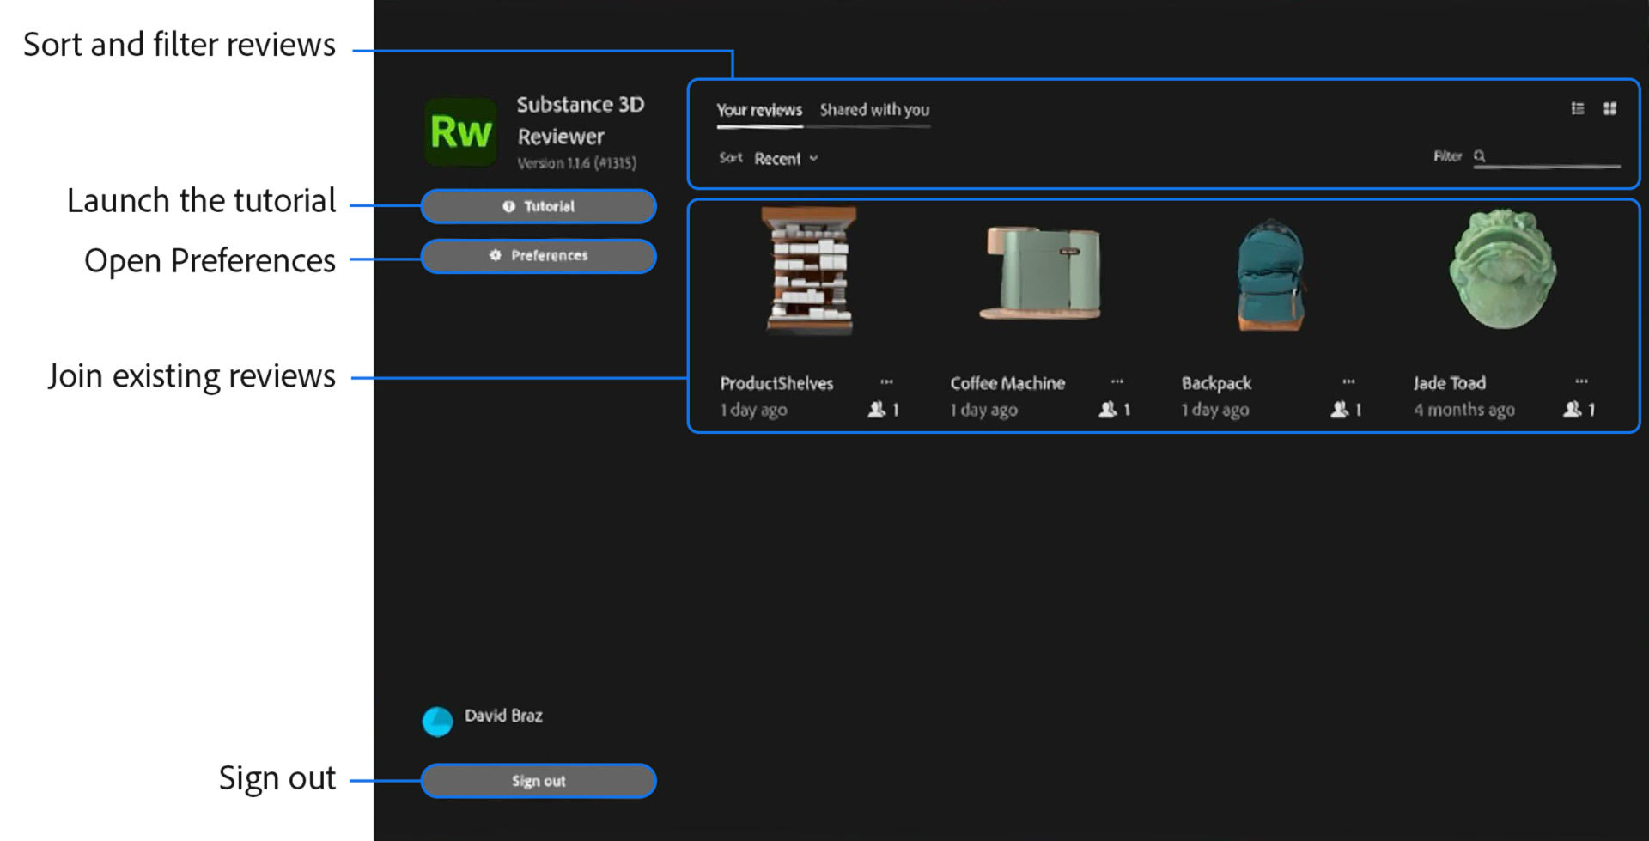Click the Jade Toad review title
The image size is (1649, 841).
point(1450,383)
